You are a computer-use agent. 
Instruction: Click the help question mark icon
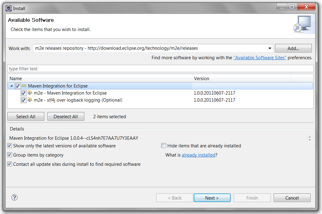pos(14,198)
